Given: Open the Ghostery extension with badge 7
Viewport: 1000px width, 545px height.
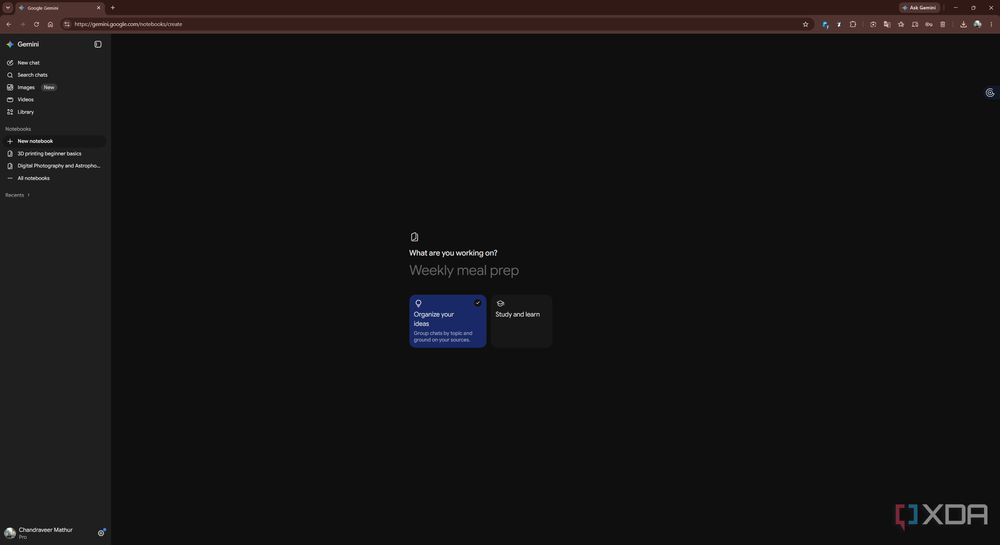Looking at the screenshot, I should [825, 24].
